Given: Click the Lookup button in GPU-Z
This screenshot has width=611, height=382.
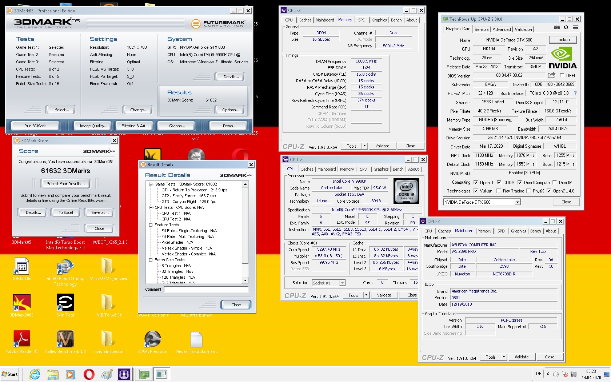Looking at the screenshot, I should (x=563, y=40).
